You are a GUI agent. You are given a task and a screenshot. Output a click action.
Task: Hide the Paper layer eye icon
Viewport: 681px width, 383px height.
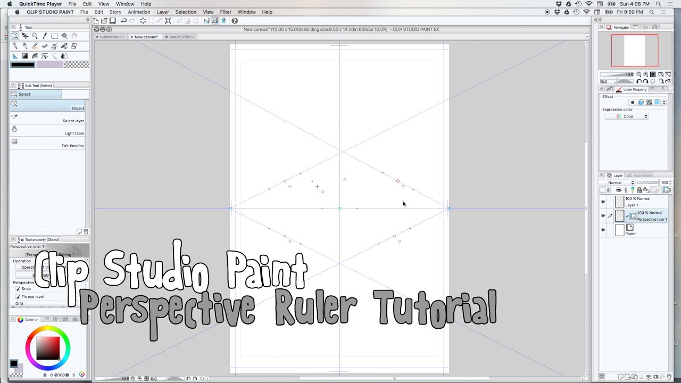(603, 230)
